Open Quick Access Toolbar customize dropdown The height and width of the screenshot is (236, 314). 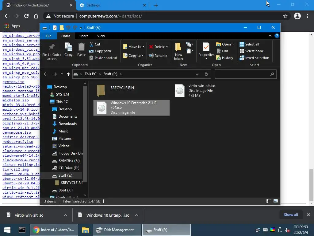click(x=81, y=28)
